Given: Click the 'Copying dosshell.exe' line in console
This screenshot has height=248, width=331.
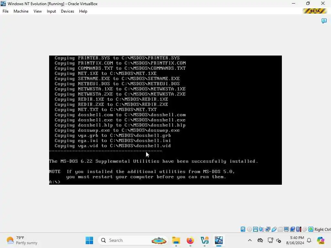Looking at the screenshot, I should click(x=120, y=120).
